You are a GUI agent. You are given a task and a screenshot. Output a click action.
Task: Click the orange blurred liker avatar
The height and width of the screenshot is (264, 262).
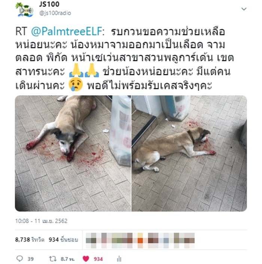[x=140, y=240]
